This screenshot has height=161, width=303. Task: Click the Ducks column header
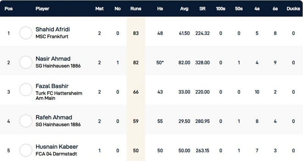pos(293,8)
